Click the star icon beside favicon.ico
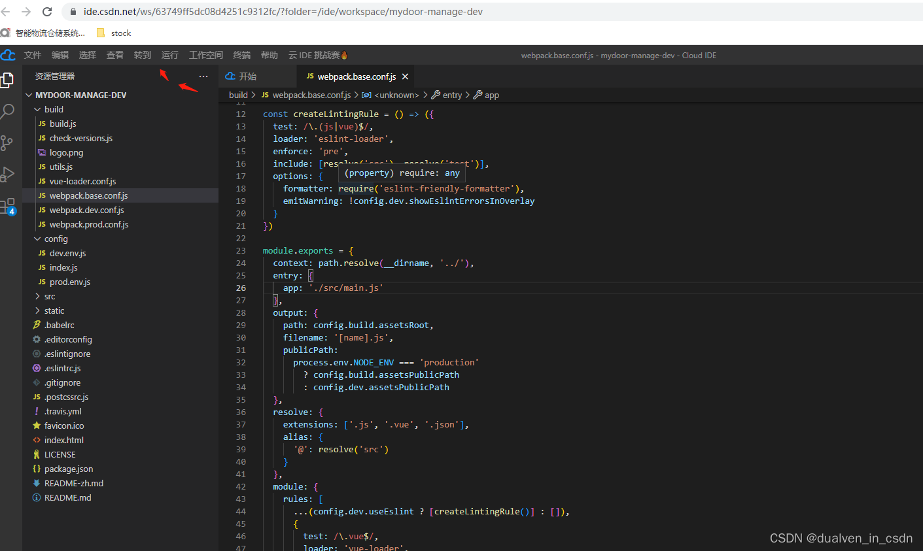The height and width of the screenshot is (551, 923). tap(37, 426)
